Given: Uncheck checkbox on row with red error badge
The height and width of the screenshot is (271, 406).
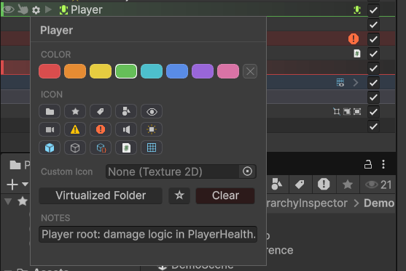Looking at the screenshot, I should pos(373,39).
